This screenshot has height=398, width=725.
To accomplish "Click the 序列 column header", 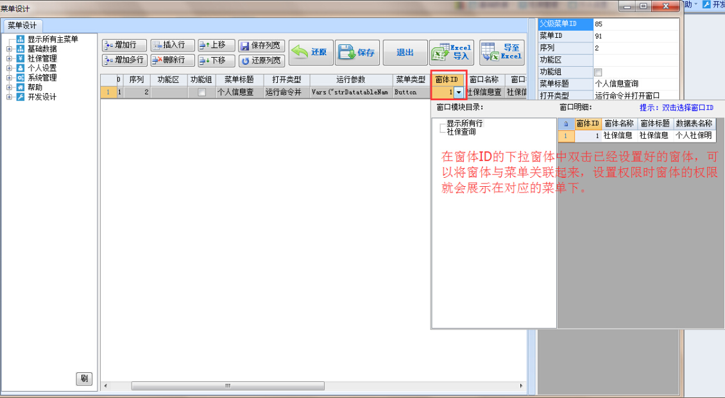I will tap(137, 80).
